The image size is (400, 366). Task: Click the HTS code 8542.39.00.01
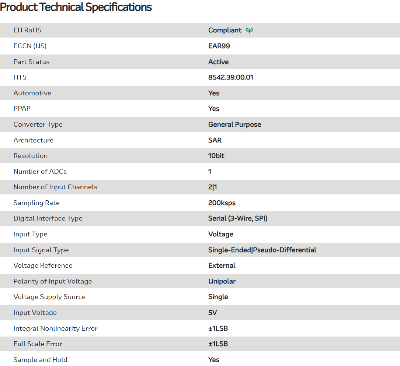point(230,77)
